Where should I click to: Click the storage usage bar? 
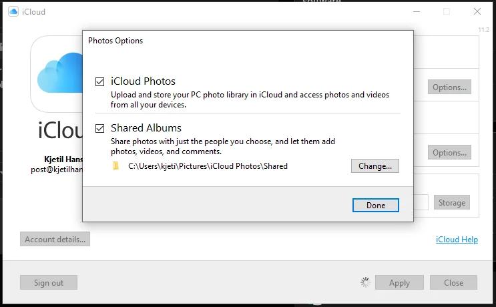pos(421,202)
